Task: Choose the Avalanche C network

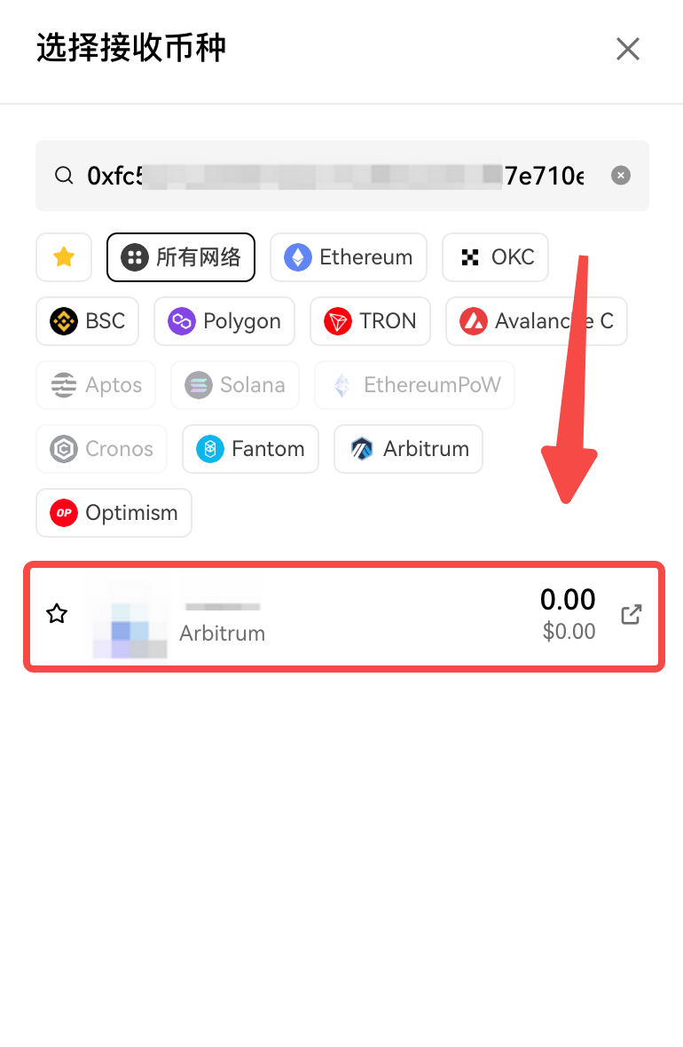Action: click(536, 321)
